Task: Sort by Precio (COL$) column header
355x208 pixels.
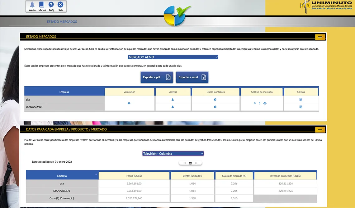Action: pos(134,176)
